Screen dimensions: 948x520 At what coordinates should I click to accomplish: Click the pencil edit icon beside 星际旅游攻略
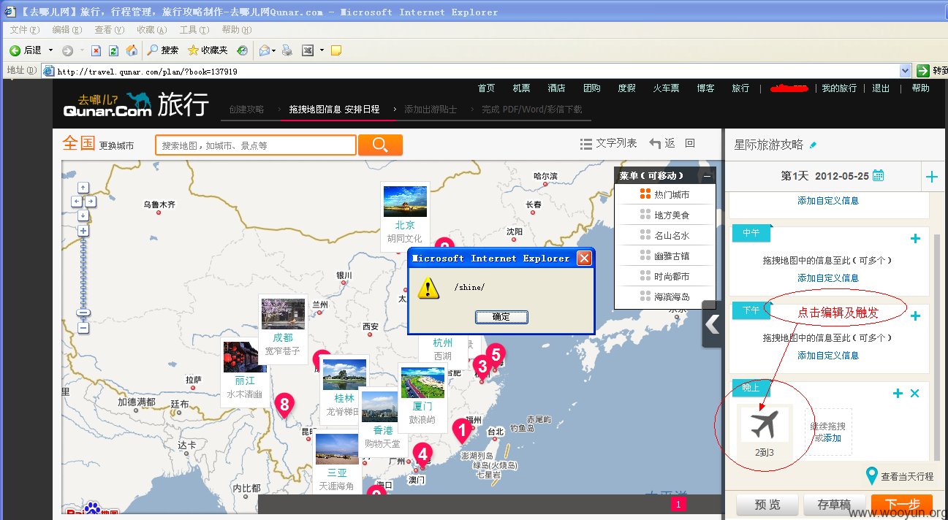coord(814,145)
